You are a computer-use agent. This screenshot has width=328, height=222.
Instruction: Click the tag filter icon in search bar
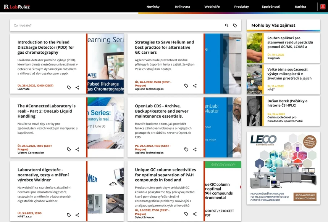click(235, 26)
